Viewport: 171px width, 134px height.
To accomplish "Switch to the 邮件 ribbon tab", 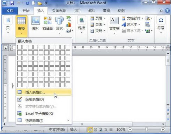I will 92,11.
